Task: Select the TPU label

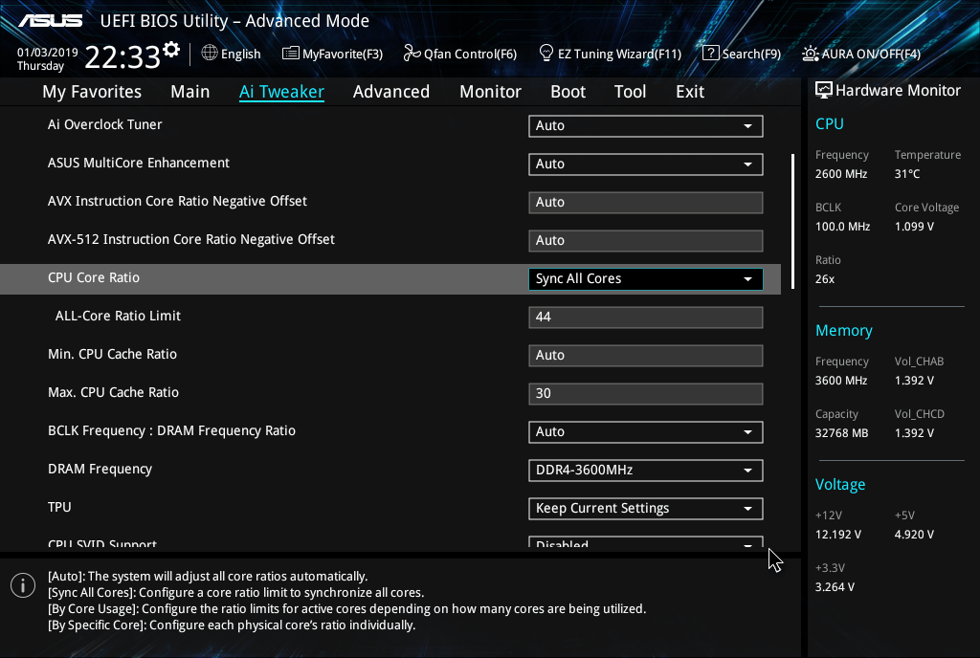Action: point(59,507)
